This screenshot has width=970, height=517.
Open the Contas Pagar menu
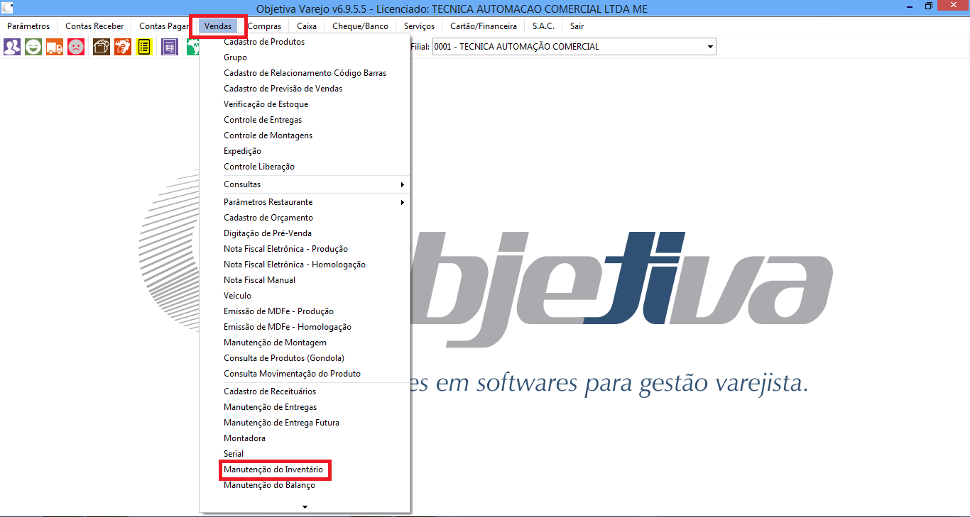click(163, 26)
